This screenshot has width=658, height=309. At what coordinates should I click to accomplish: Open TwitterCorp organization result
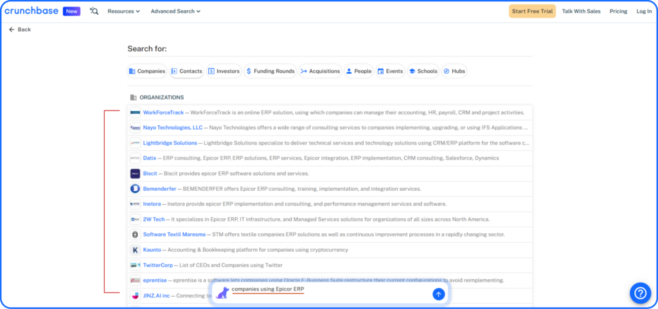click(158, 265)
